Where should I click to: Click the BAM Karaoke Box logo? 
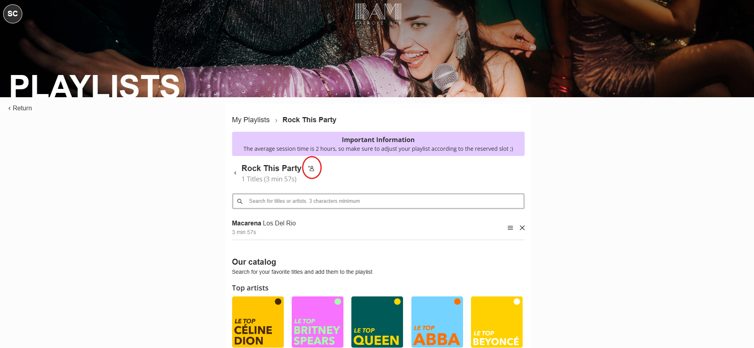pos(378,14)
